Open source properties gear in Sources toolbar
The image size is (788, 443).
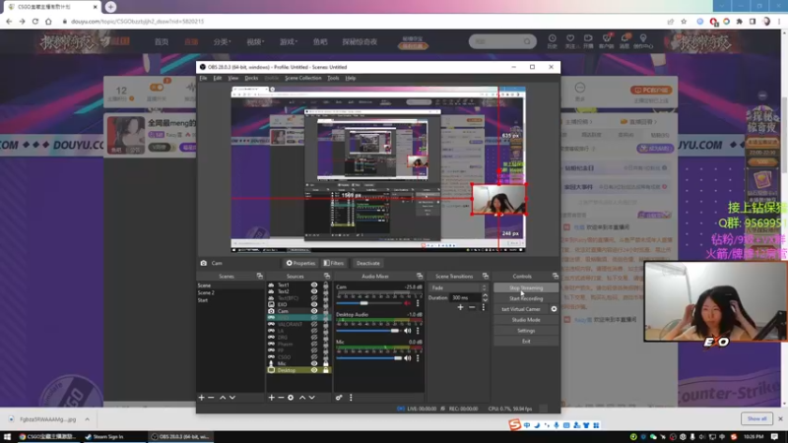click(x=291, y=398)
